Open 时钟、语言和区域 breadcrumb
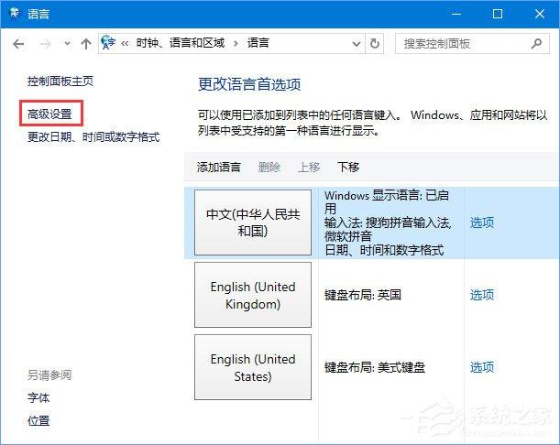Image resolution: width=560 pixels, height=445 pixels. (x=181, y=43)
